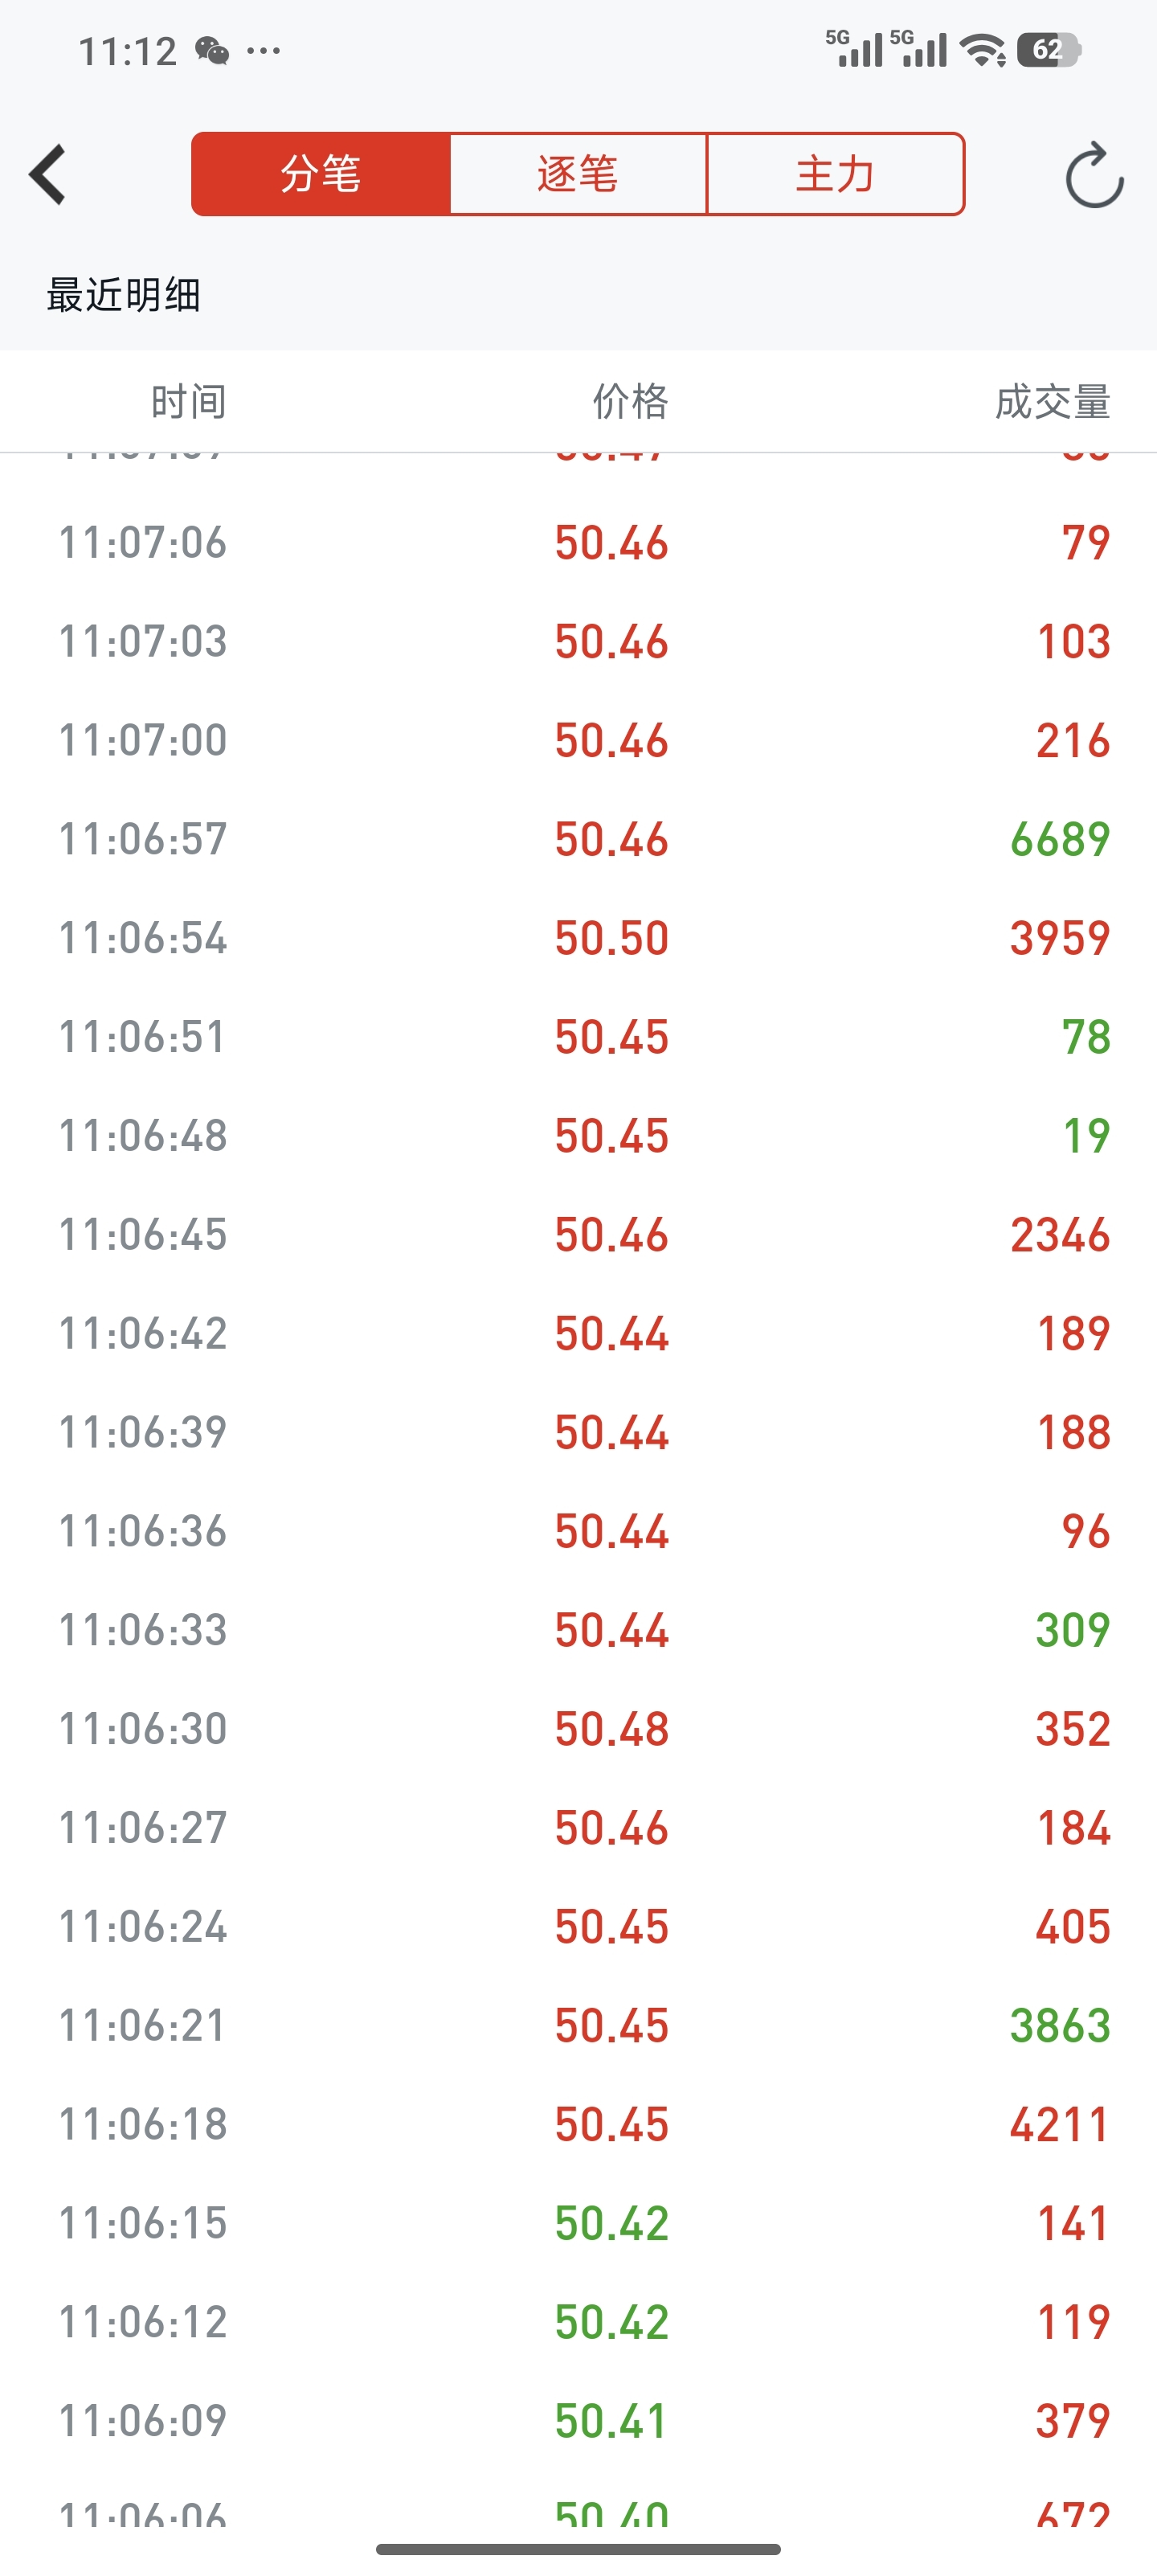Switch to the 主力 tab

tap(835, 174)
